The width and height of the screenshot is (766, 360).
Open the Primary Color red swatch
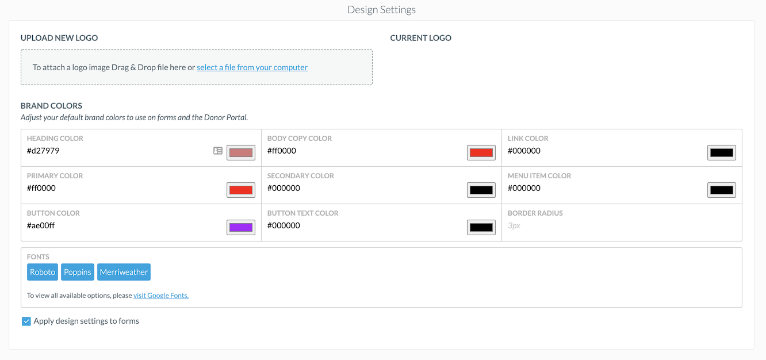241,190
